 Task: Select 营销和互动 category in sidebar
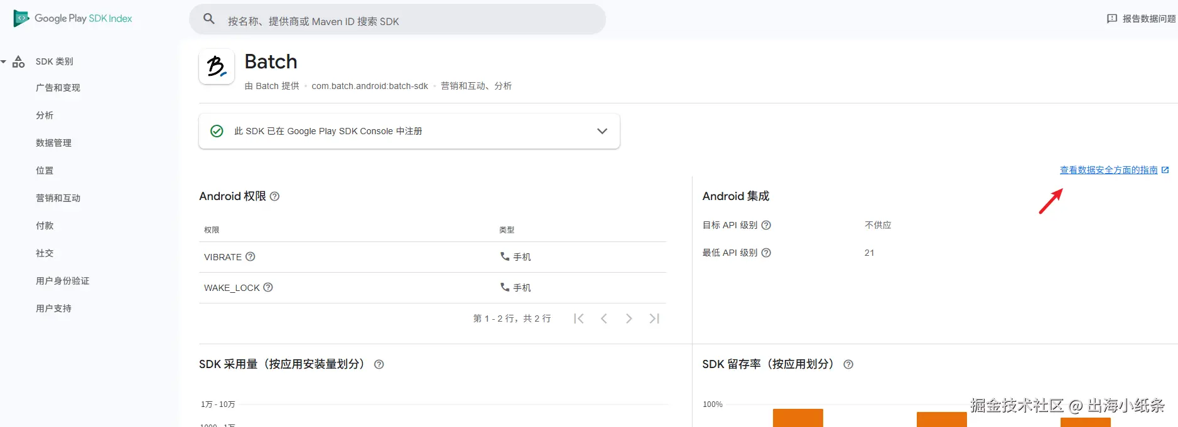(58, 198)
